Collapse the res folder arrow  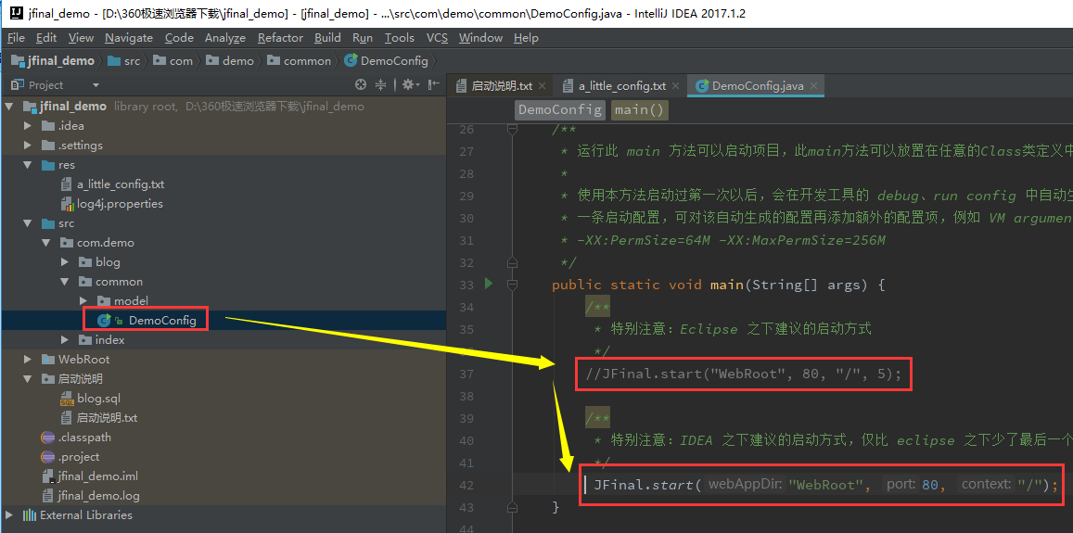(28, 165)
